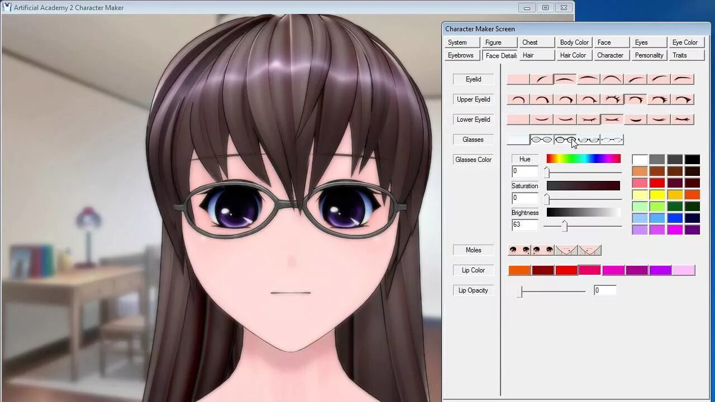Pick the white swatch in the glasses palette

pyautogui.click(x=640, y=160)
